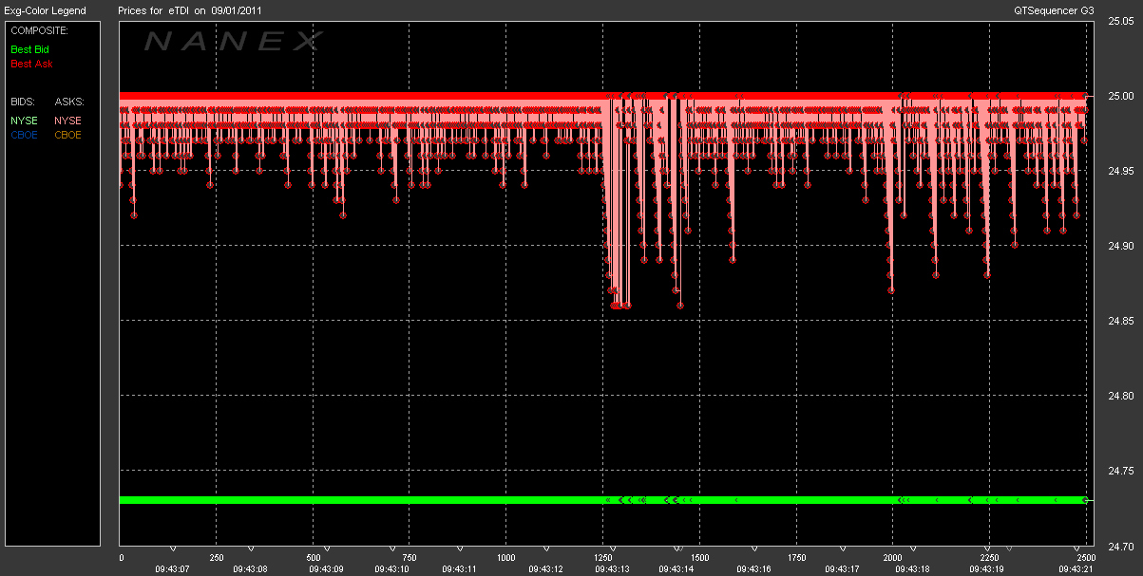Click the green best bid line endpoint marker
The image size is (1143, 576).
click(x=1087, y=500)
